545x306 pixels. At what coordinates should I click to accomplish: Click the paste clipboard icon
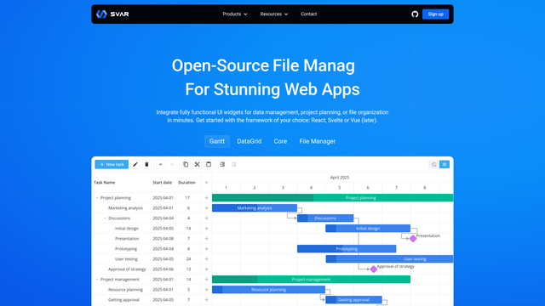[209, 164]
